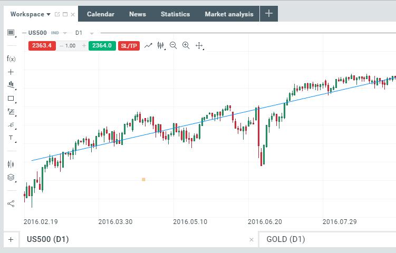Choose the Fibonacci retracement tool
The image size is (396, 253).
11,112
